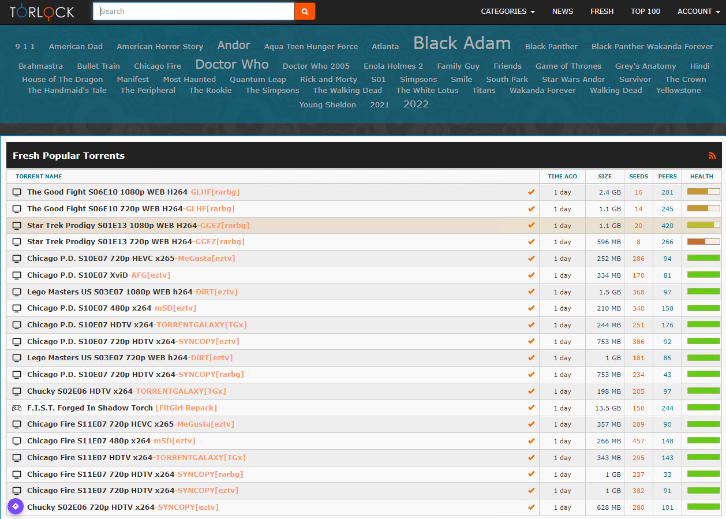Click TV icon beside Lego Masters 1080p
This screenshot has height=519, width=726.
tap(17, 292)
